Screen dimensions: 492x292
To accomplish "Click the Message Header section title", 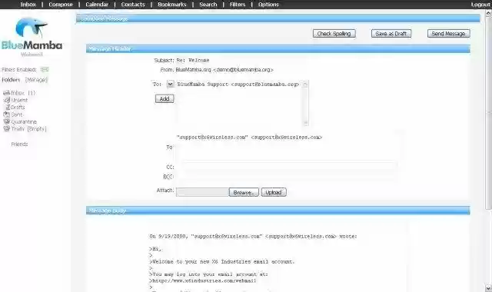I will tap(109, 49).
